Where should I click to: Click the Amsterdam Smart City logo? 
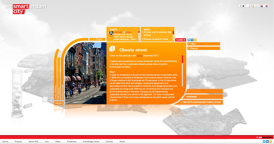(x=25, y=9)
